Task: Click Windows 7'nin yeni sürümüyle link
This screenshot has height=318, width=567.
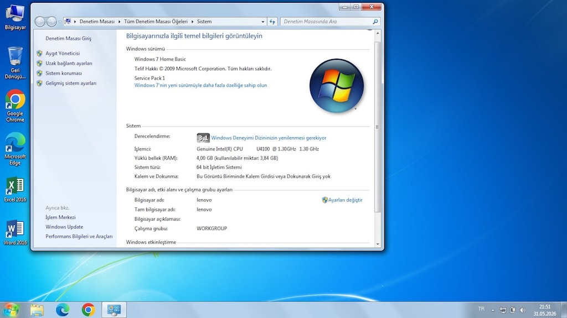Action: pyautogui.click(x=200, y=85)
